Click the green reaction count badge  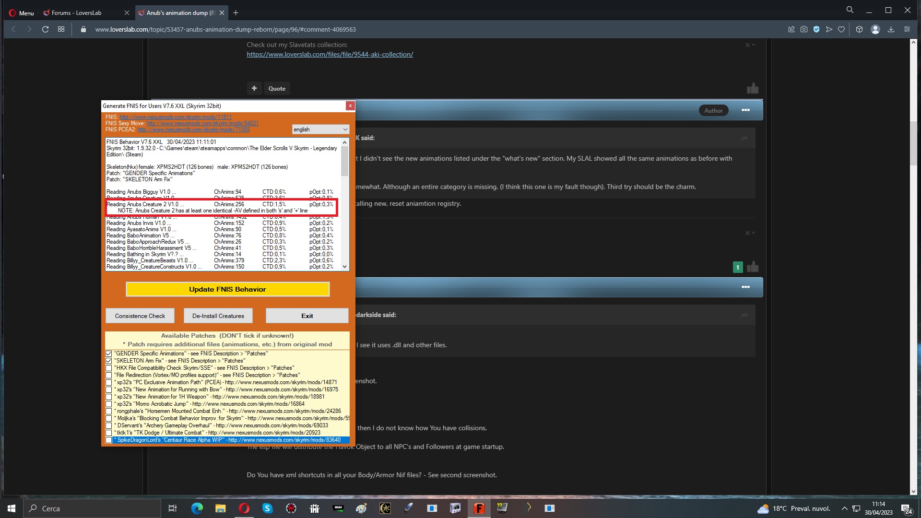(x=738, y=267)
